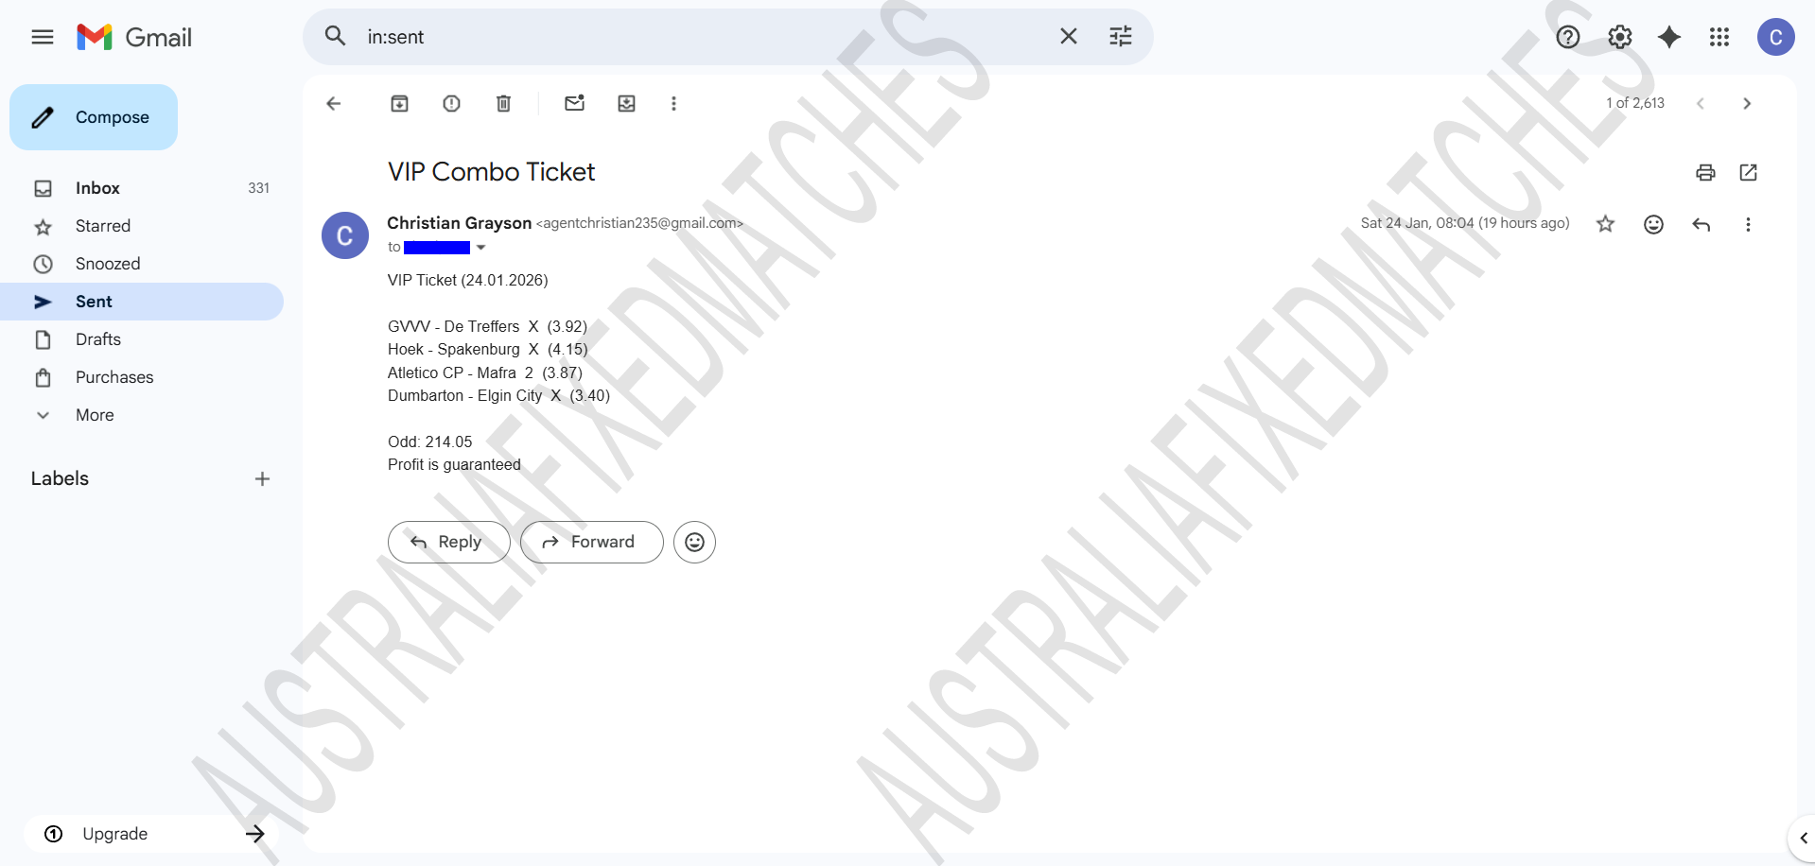This screenshot has height=866, width=1815.
Task: Show the side panel arrow
Action: point(1803,838)
